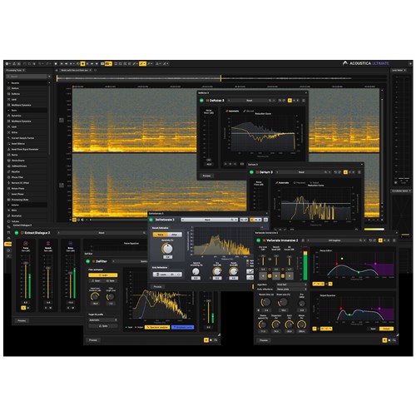Click the yellow A button in DeHum 3
This screenshot has width=416, height=416.
pyautogui.click(x=345, y=172)
